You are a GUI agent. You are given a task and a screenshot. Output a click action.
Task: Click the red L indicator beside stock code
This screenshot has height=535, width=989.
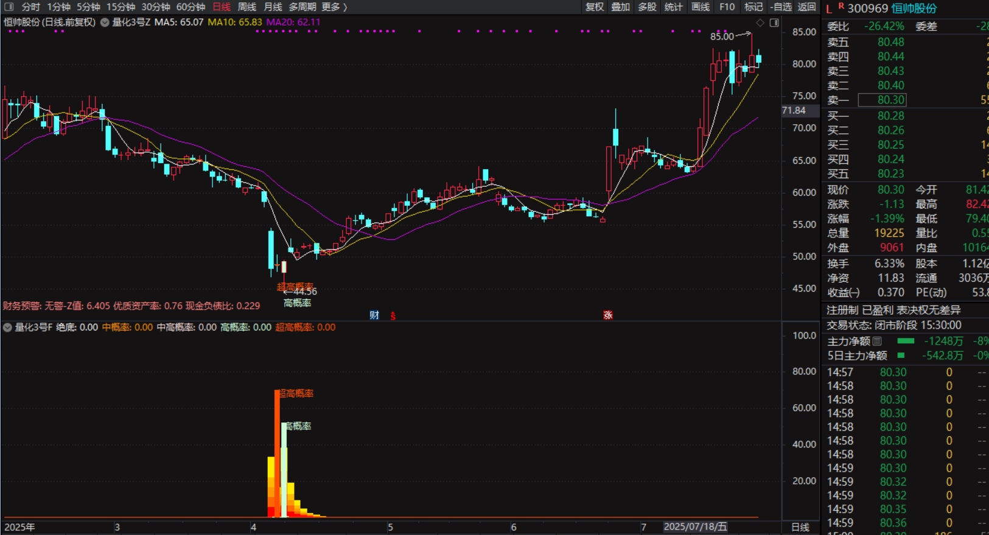[829, 9]
